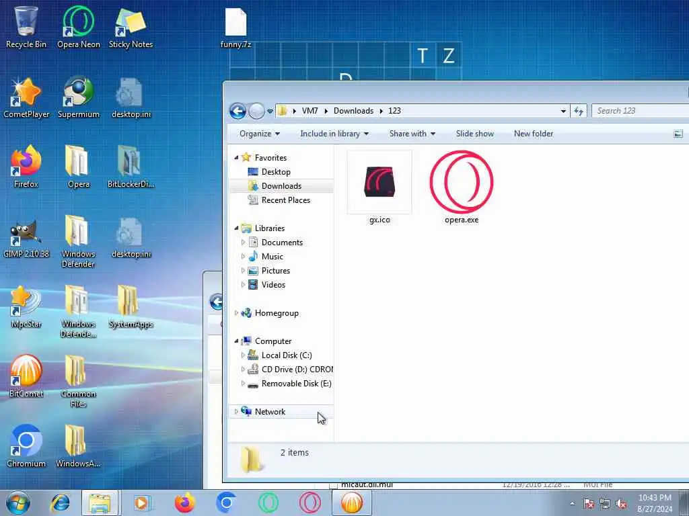Expand the Music library node
The image size is (689, 516).
pos(243,256)
